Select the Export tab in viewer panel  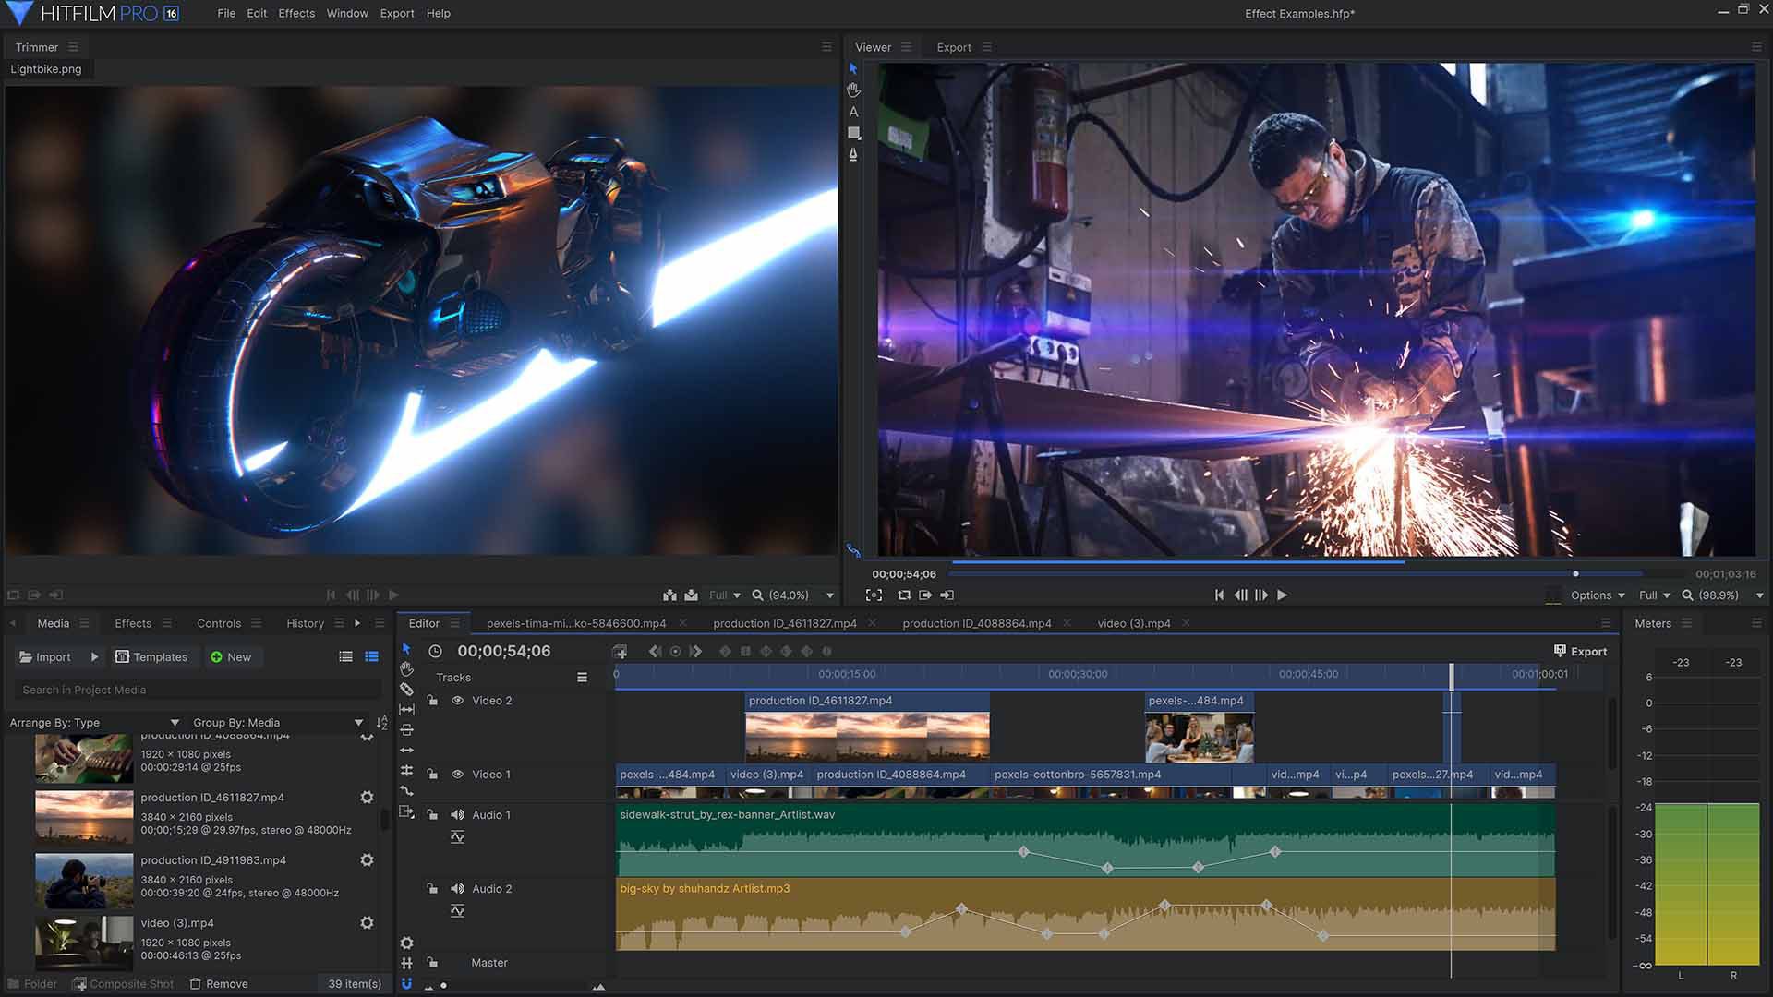tap(954, 46)
